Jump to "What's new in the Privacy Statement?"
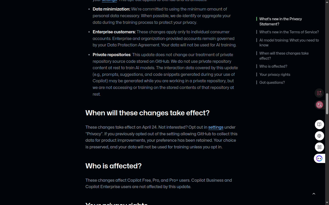The image size is (329, 205). click(x=280, y=22)
